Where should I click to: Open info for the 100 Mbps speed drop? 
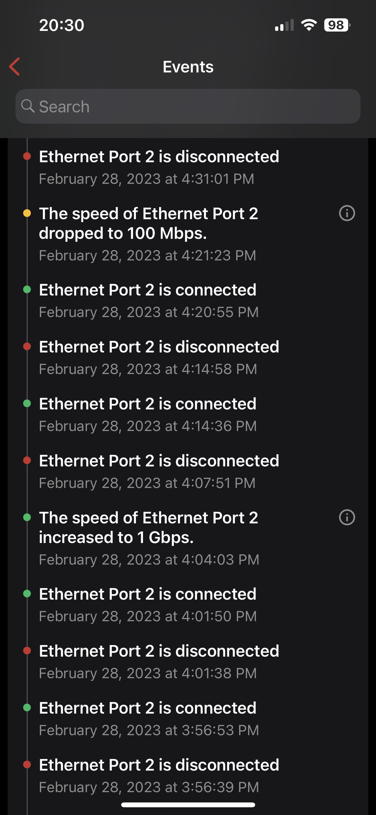click(347, 213)
